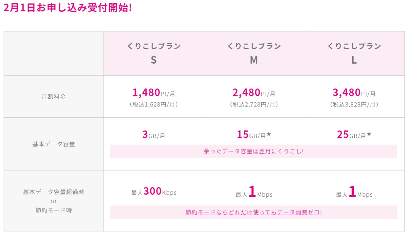
Task: Click the 余ったデータ容量は翌月にくりこし banner
Action: coord(253,151)
